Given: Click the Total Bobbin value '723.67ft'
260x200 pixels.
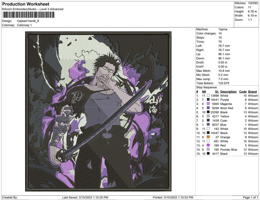Looking at the screenshot, I should click(x=223, y=83).
